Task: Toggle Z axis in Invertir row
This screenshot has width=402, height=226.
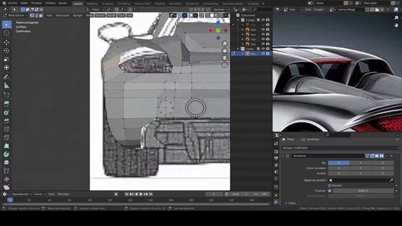Action: [383, 173]
